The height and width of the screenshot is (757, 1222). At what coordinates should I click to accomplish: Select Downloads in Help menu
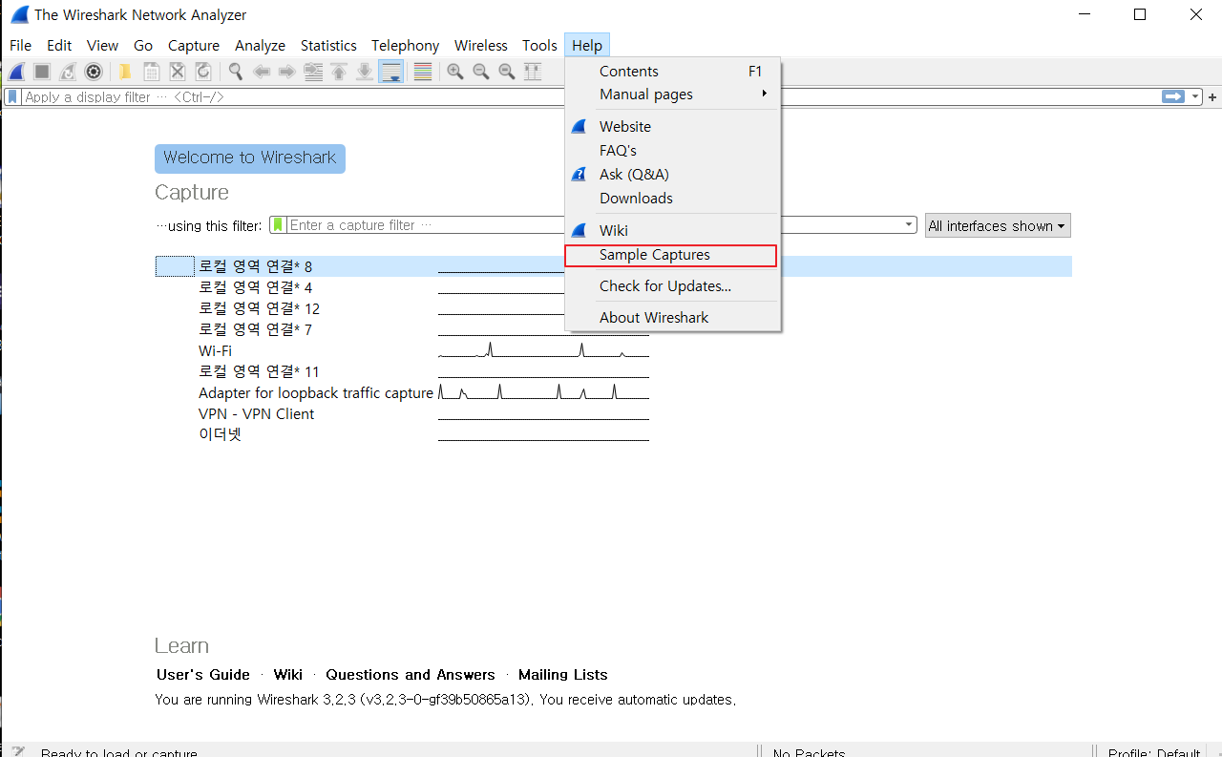pos(673,198)
